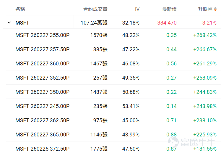Select change value +181.55%
Viewport: 221px width, 153px height.
(205, 149)
